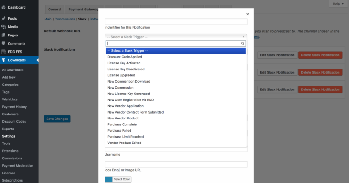Select Discount Code Applied trigger

click(x=176, y=57)
